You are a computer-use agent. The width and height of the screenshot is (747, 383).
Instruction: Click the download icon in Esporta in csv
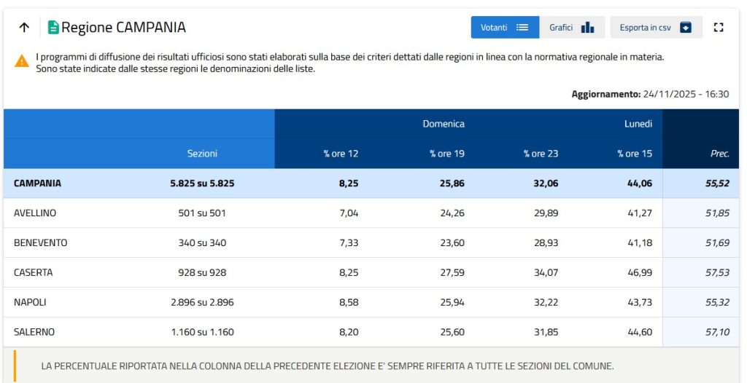point(685,28)
